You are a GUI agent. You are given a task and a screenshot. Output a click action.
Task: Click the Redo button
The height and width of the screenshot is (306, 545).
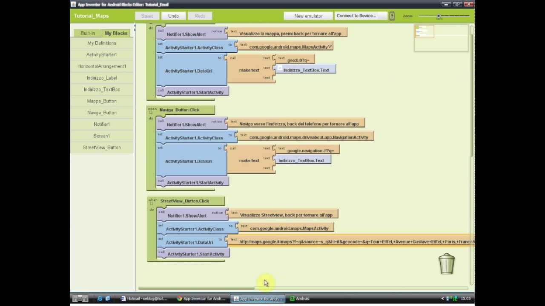tap(200, 16)
